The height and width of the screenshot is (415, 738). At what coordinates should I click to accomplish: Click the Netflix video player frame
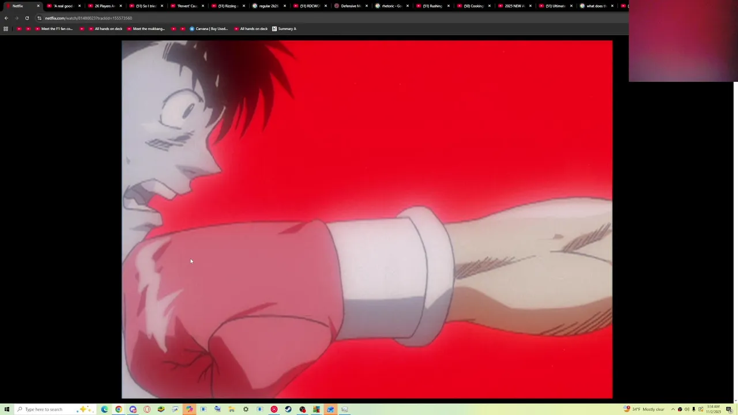pyautogui.click(x=367, y=219)
